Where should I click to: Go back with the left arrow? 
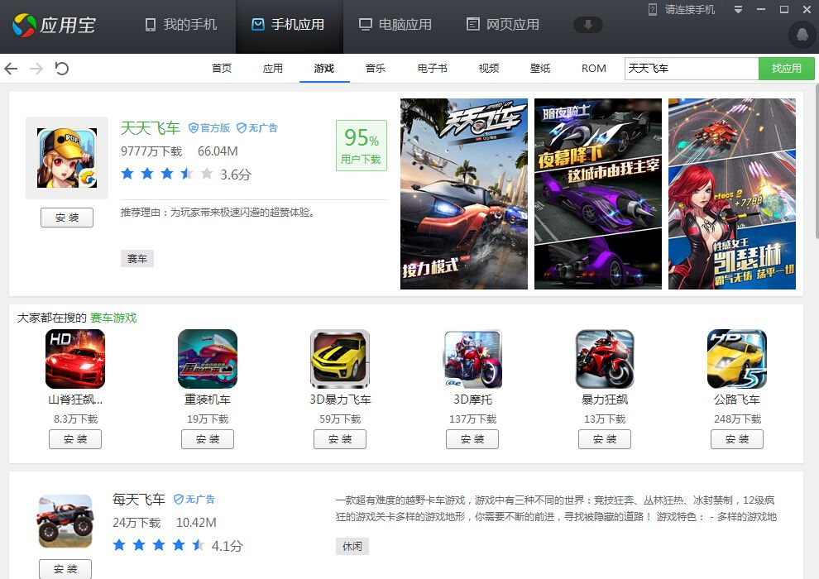click(11, 69)
